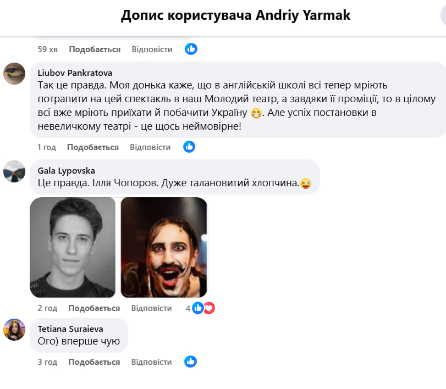Open Gala Lypovska's profile avatar
446x389 pixels.
14,171
